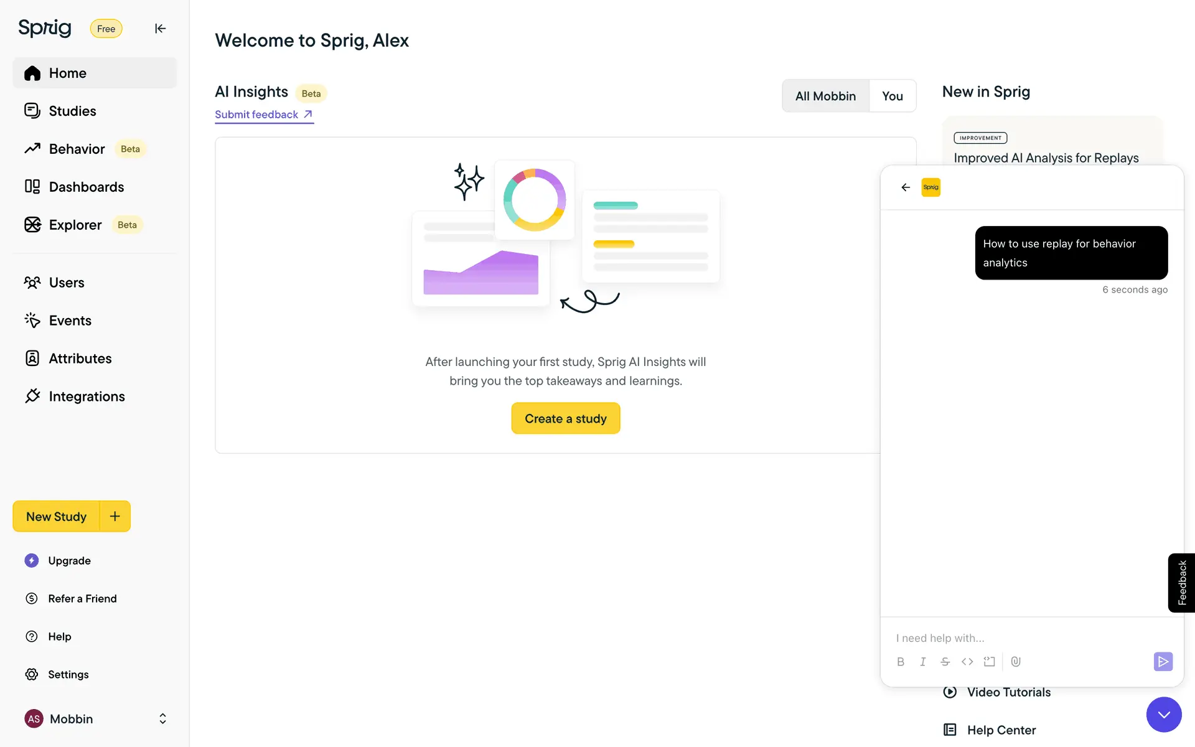Go back using the chat arrow
This screenshot has width=1195, height=747.
(906, 187)
